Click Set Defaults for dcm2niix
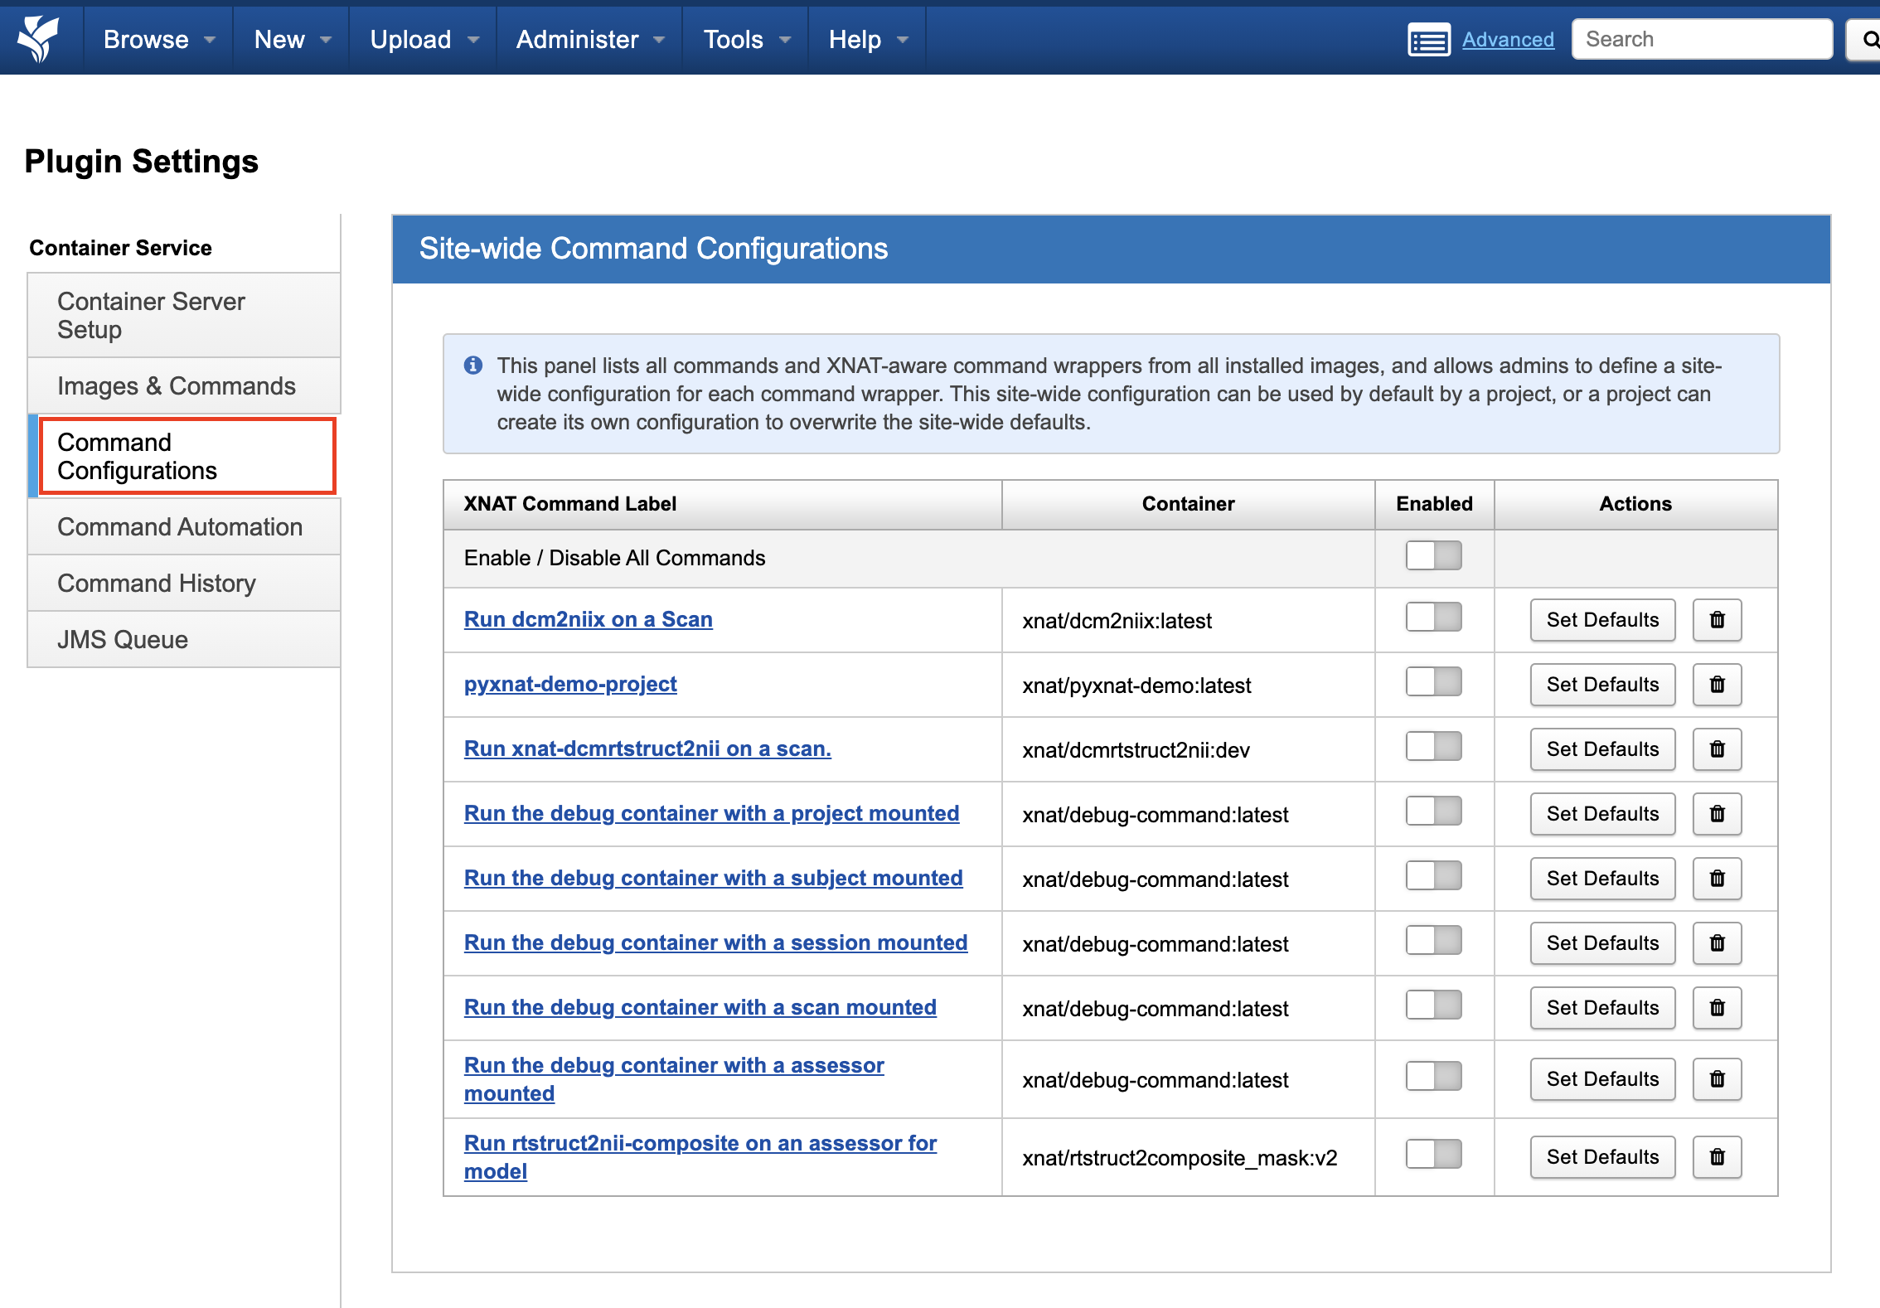The image size is (1880, 1308). 1602,620
